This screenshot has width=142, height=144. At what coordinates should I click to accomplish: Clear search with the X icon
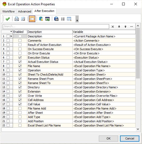(113, 27)
